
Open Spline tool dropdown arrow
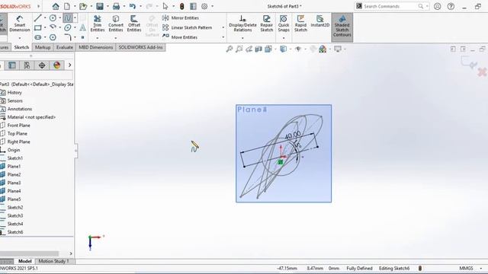tap(75, 18)
